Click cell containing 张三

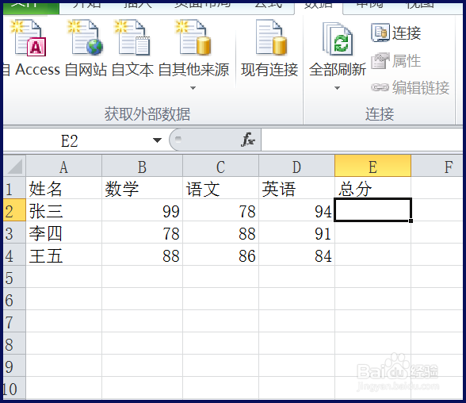(x=64, y=210)
